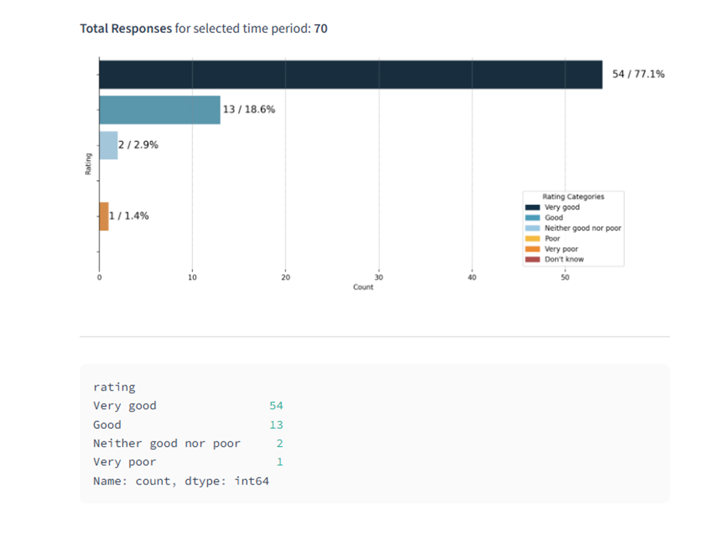
Task: Click the "54 / 77.1%" bar label
Action: point(638,74)
